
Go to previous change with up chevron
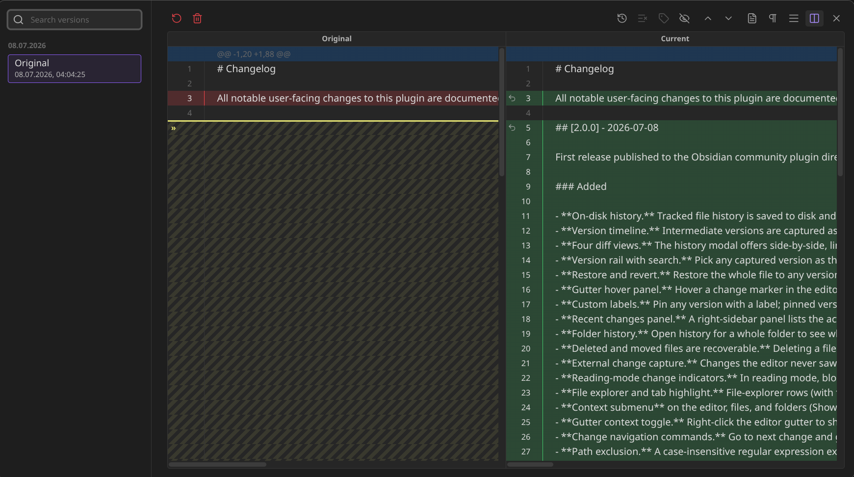(x=708, y=19)
